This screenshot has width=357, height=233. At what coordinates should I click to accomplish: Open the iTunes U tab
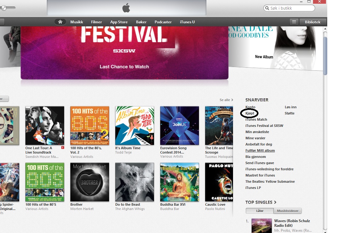coord(187,22)
